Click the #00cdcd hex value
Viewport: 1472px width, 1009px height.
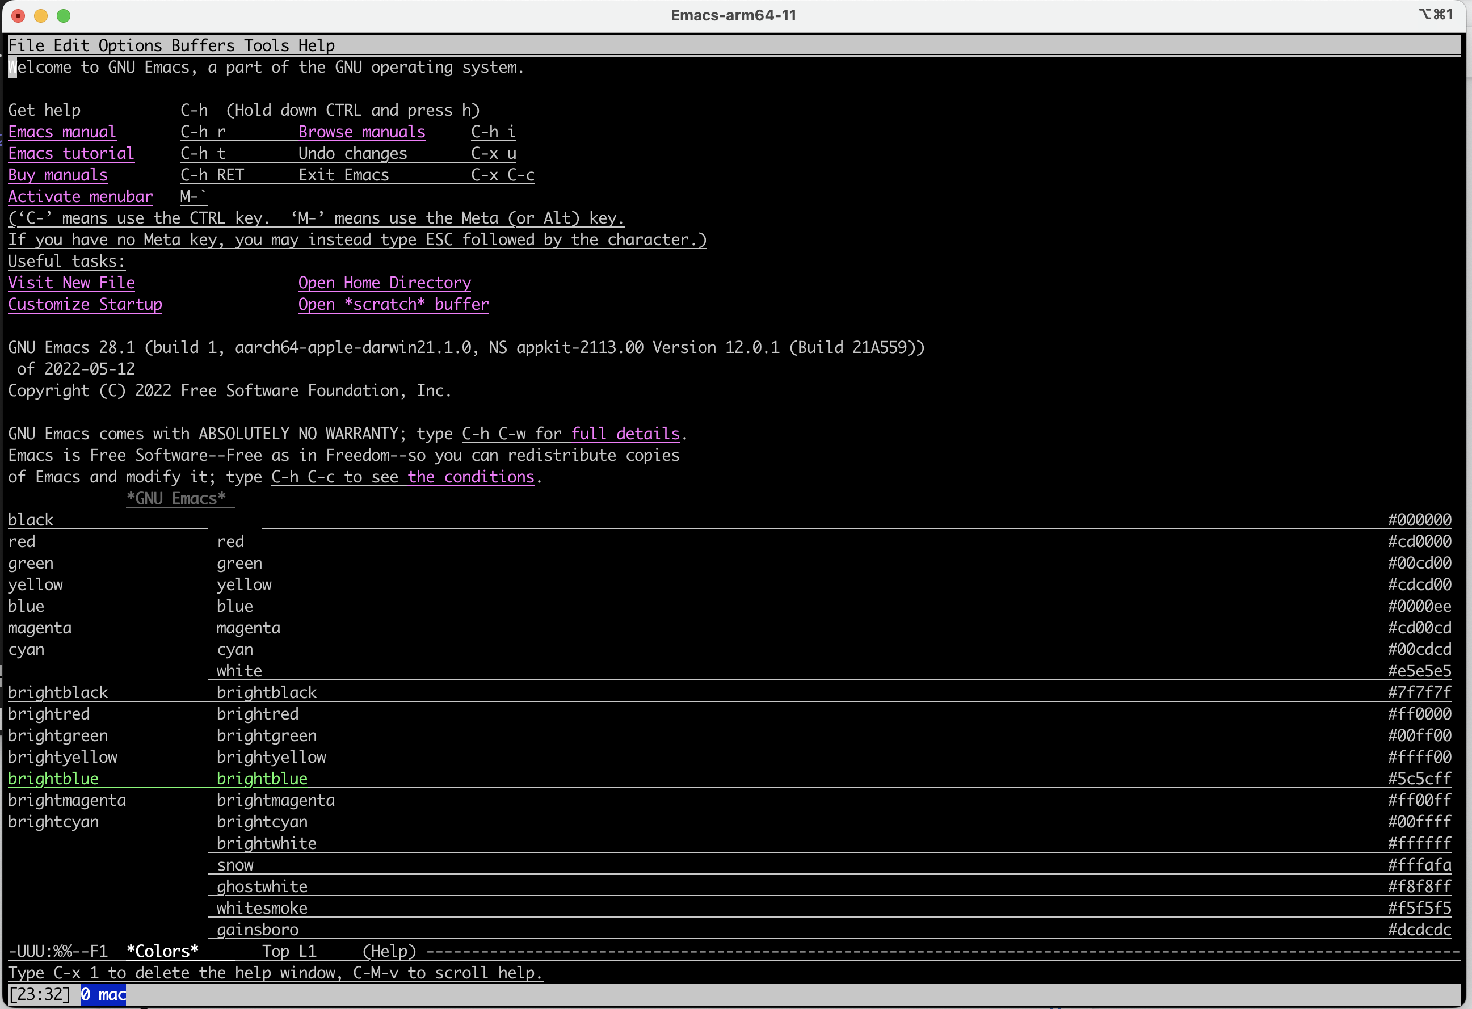tap(1419, 649)
